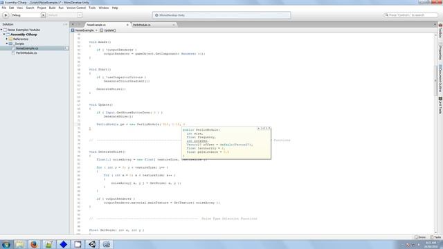
Task: Click the 'Press Control+, to search' field
Action: [411, 15]
